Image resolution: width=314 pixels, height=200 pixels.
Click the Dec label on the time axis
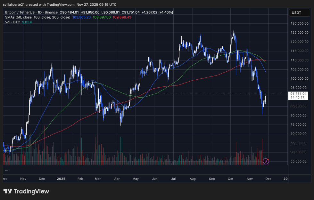[x=269, y=179]
